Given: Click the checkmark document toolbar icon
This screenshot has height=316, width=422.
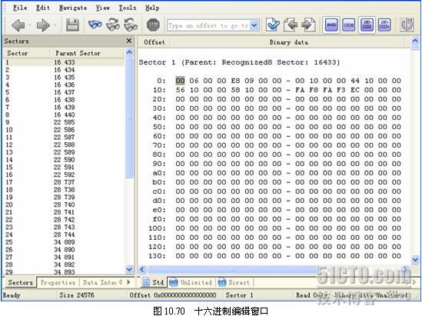Looking at the screenshot, I should (x=273, y=25).
